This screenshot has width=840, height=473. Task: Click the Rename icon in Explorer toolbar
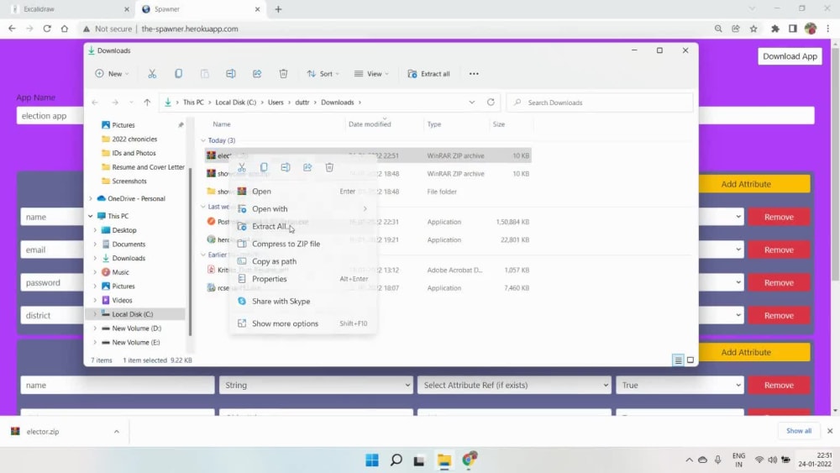[231, 74]
